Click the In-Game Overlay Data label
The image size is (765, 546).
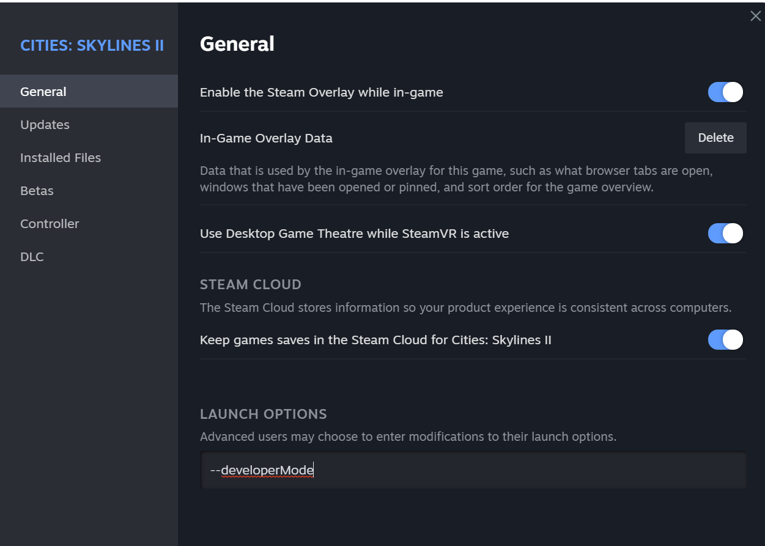266,138
